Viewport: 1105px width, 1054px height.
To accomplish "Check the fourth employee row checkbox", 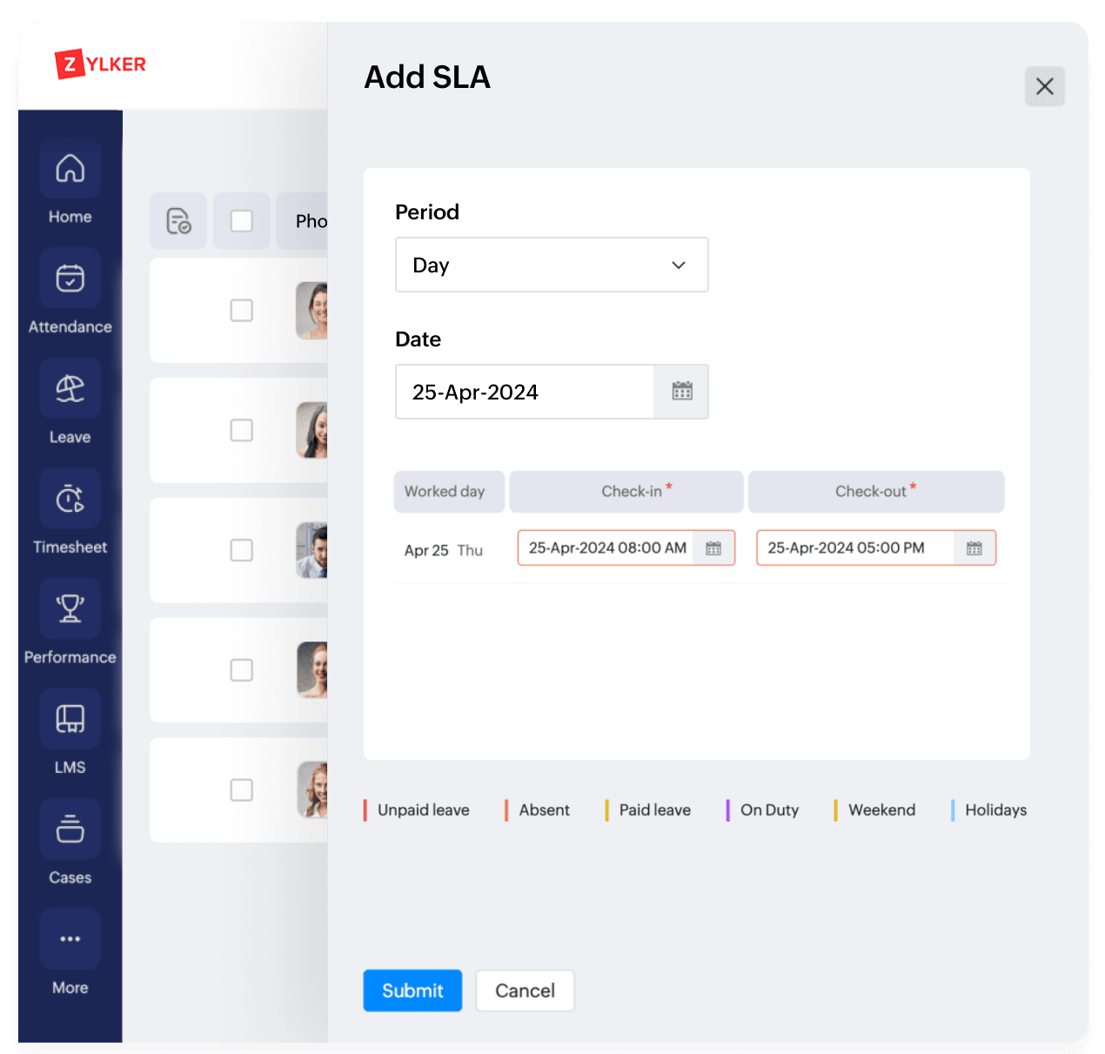I will (242, 670).
